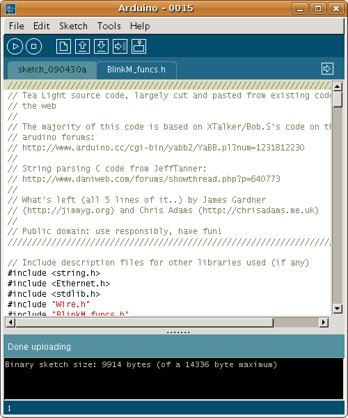Image resolution: width=348 pixels, height=418 pixels.
Task: Click the 'arudino forums:' comment line
Action: (x=51, y=137)
